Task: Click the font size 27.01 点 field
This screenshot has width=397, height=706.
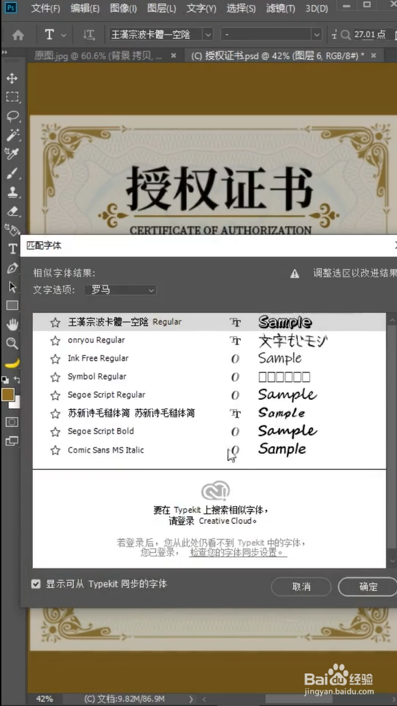Action: coord(370,34)
